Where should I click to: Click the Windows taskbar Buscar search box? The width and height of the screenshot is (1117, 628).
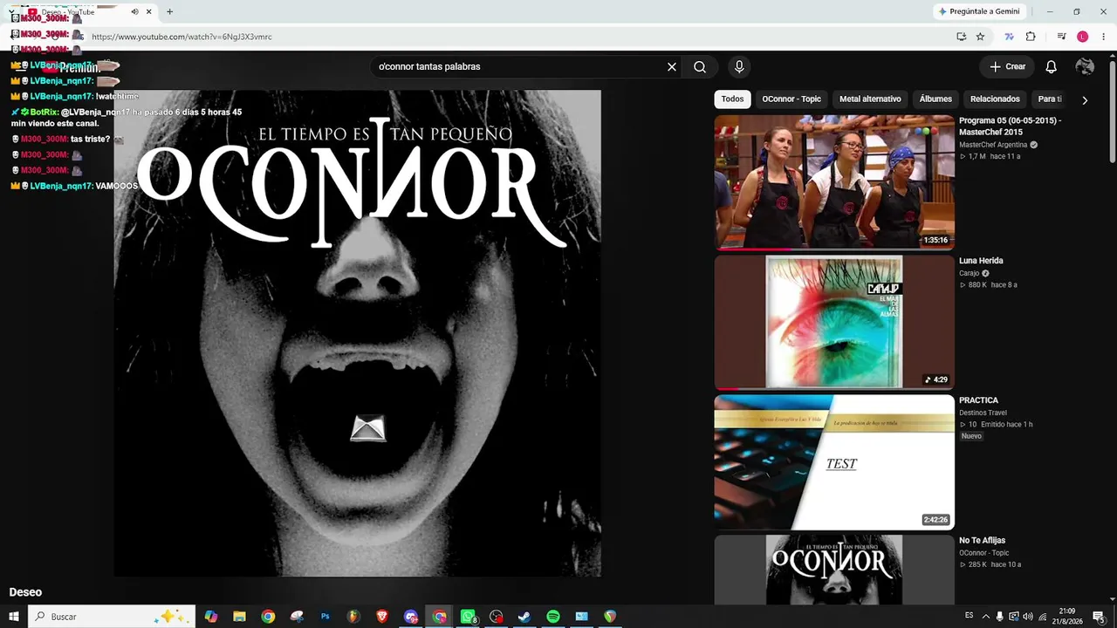(112, 617)
